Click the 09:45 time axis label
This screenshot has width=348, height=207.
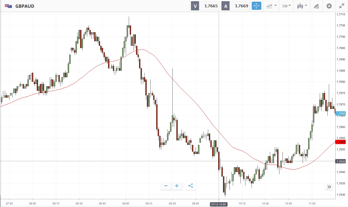tap(196, 204)
